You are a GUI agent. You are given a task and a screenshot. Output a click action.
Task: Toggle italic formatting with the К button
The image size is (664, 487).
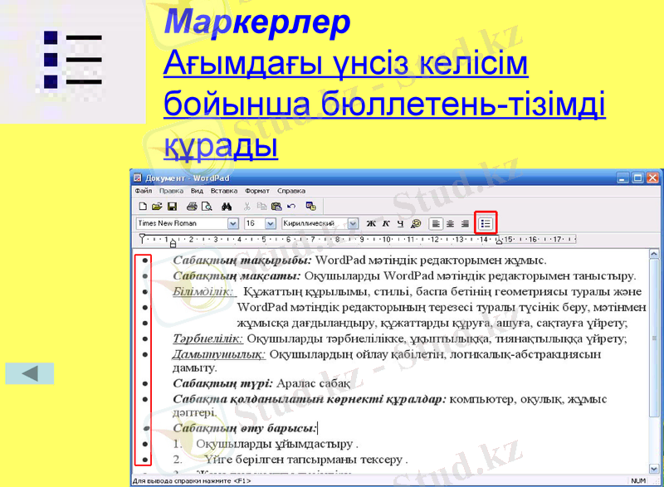[386, 223]
